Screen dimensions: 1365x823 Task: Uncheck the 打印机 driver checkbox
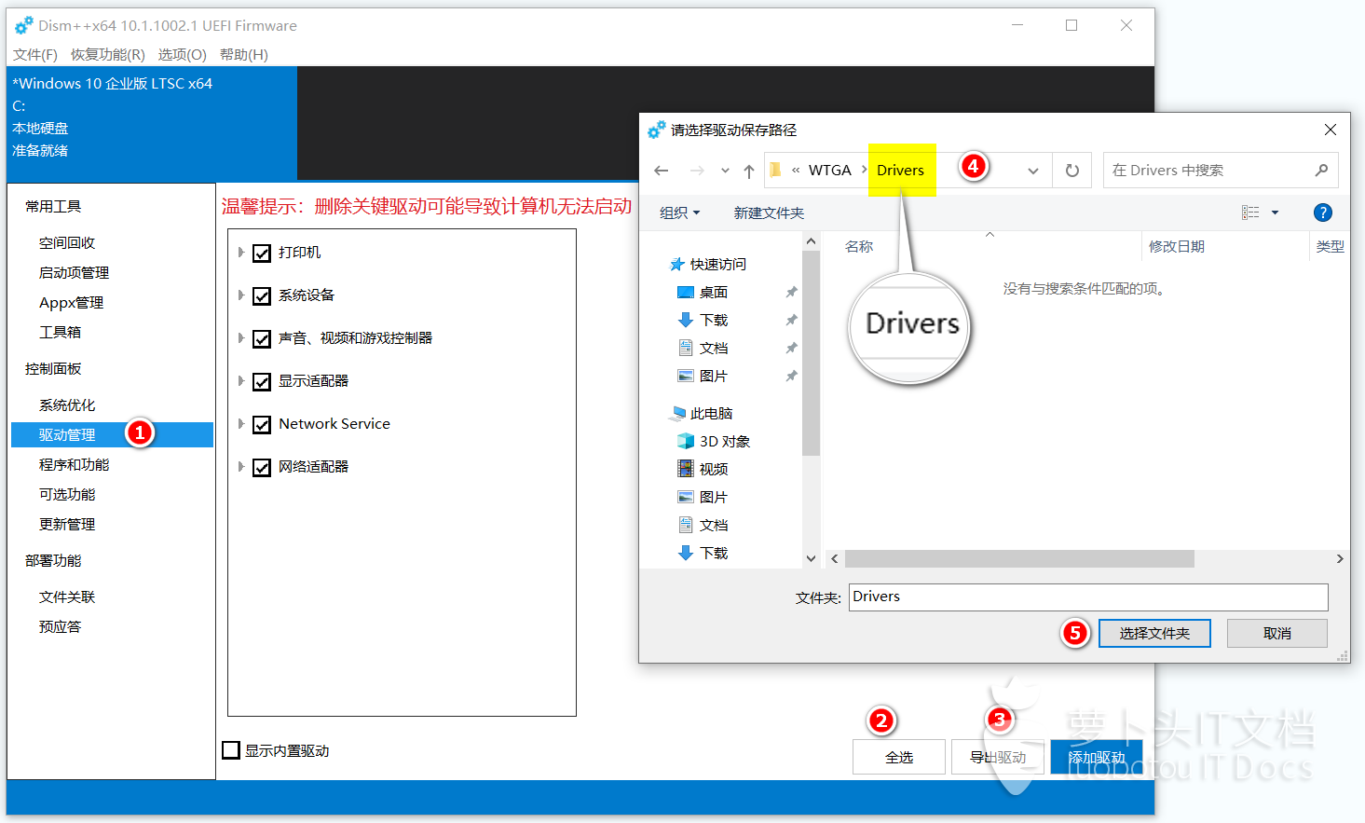(x=262, y=253)
